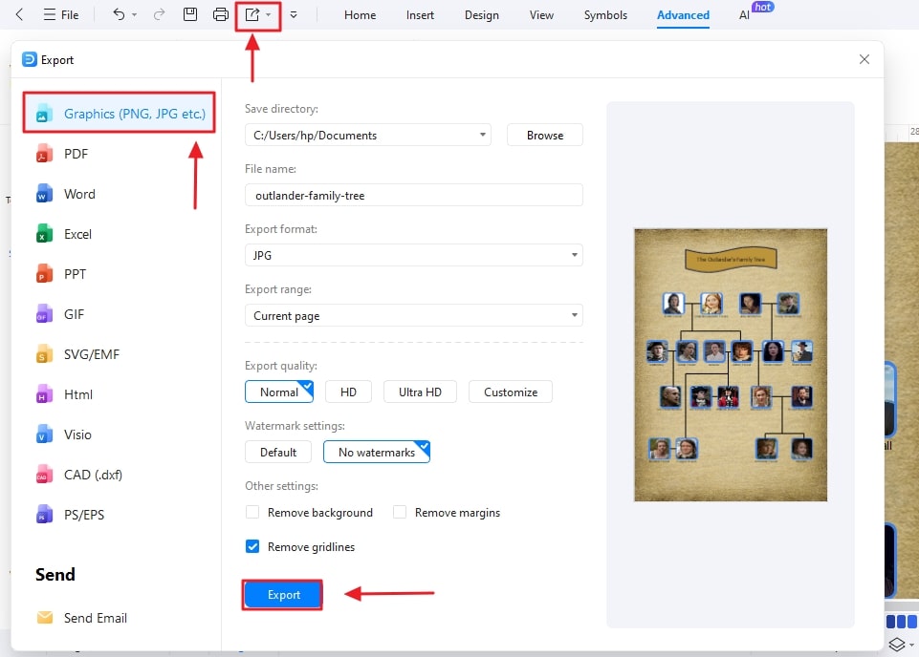Click the Save icon in the toolbar

click(189, 14)
